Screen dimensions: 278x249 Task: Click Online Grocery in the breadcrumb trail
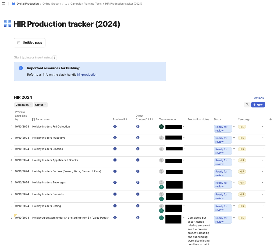pyautogui.click(x=51, y=4)
